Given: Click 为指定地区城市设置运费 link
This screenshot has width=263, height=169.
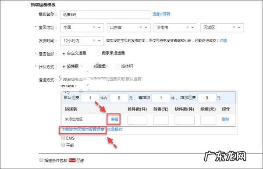Looking at the screenshot, I should [x=83, y=129].
